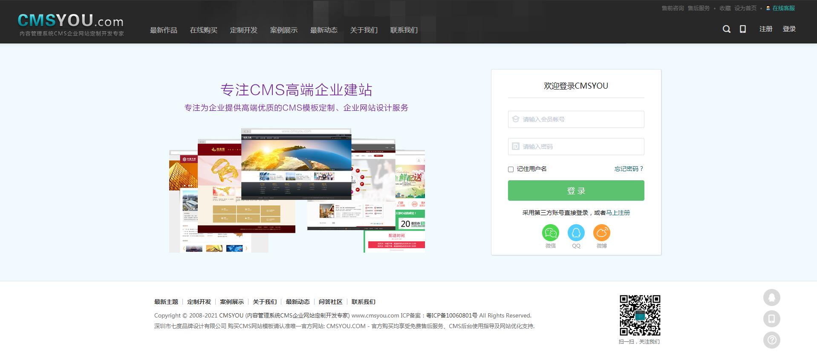817x355 pixels.
Task: Click the floating help question icon
Action: pyautogui.click(x=771, y=340)
